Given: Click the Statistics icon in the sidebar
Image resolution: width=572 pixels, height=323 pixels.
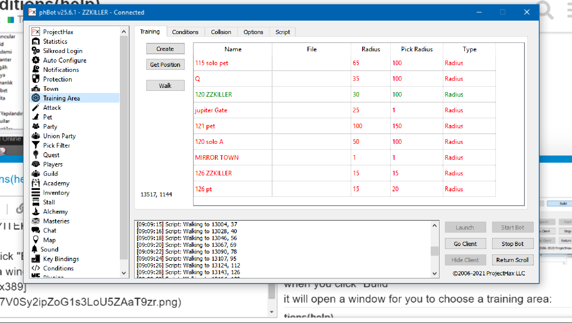Looking at the screenshot, I should pyautogui.click(x=36, y=41).
